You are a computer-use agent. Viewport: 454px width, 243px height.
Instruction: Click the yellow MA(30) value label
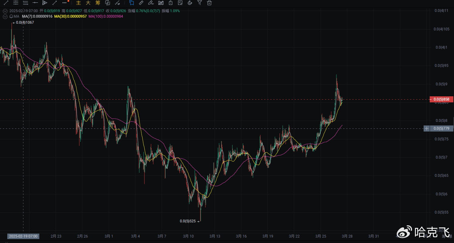click(x=71, y=16)
